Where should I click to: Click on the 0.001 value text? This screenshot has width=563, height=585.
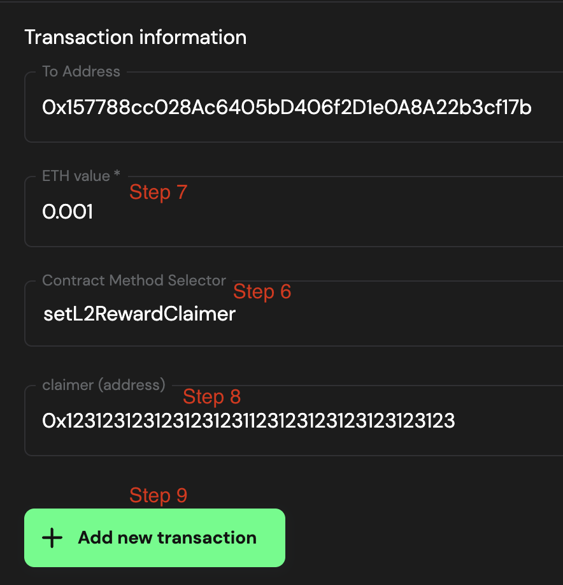68,212
